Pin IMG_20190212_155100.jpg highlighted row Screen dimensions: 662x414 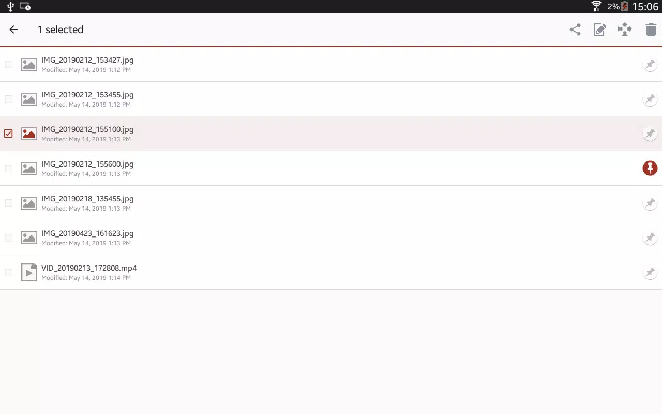tap(650, 134)
